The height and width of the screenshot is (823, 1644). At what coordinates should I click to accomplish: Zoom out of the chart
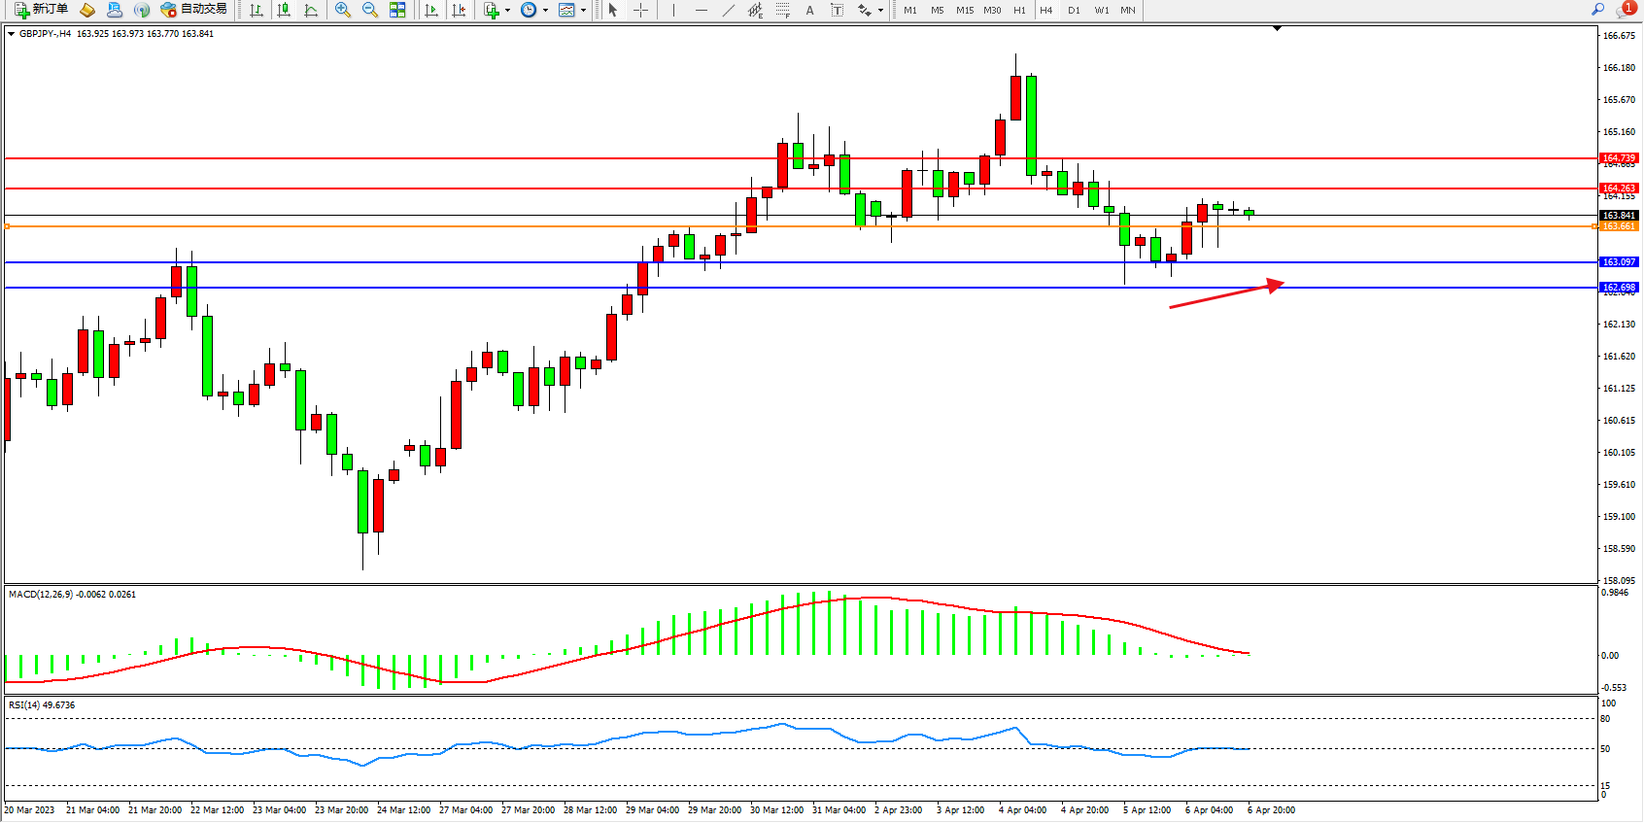point(370,10)
